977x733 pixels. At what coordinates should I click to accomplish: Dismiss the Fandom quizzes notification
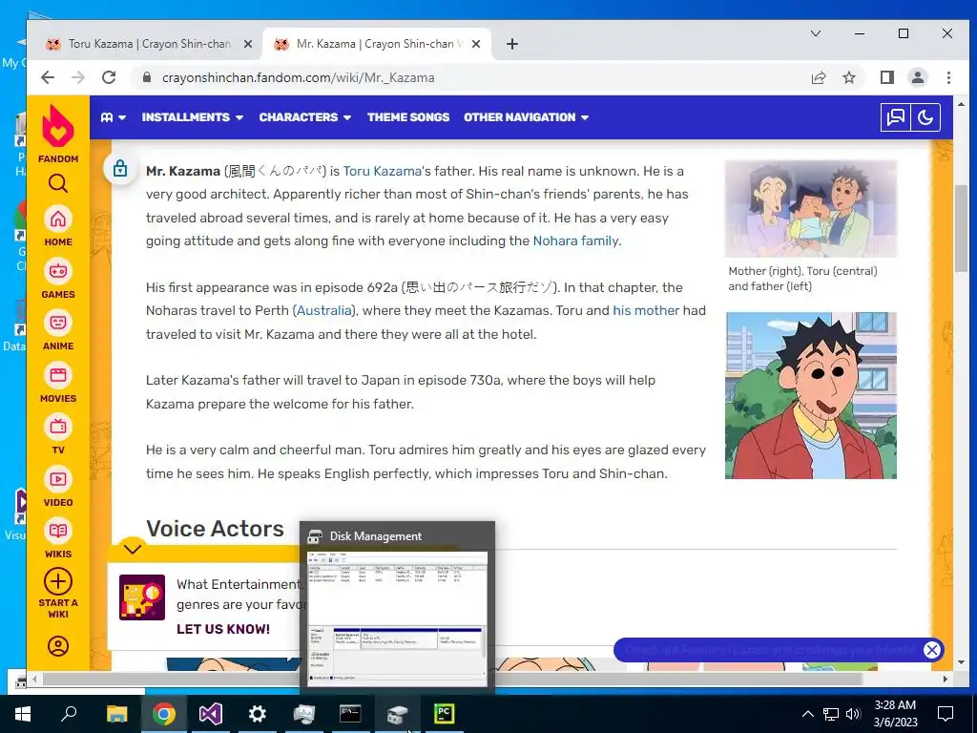931,650
